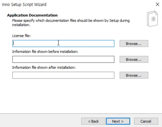Browse for the License file
The width and height of the screenshot is (162, 127).
(x=134, y=44)
